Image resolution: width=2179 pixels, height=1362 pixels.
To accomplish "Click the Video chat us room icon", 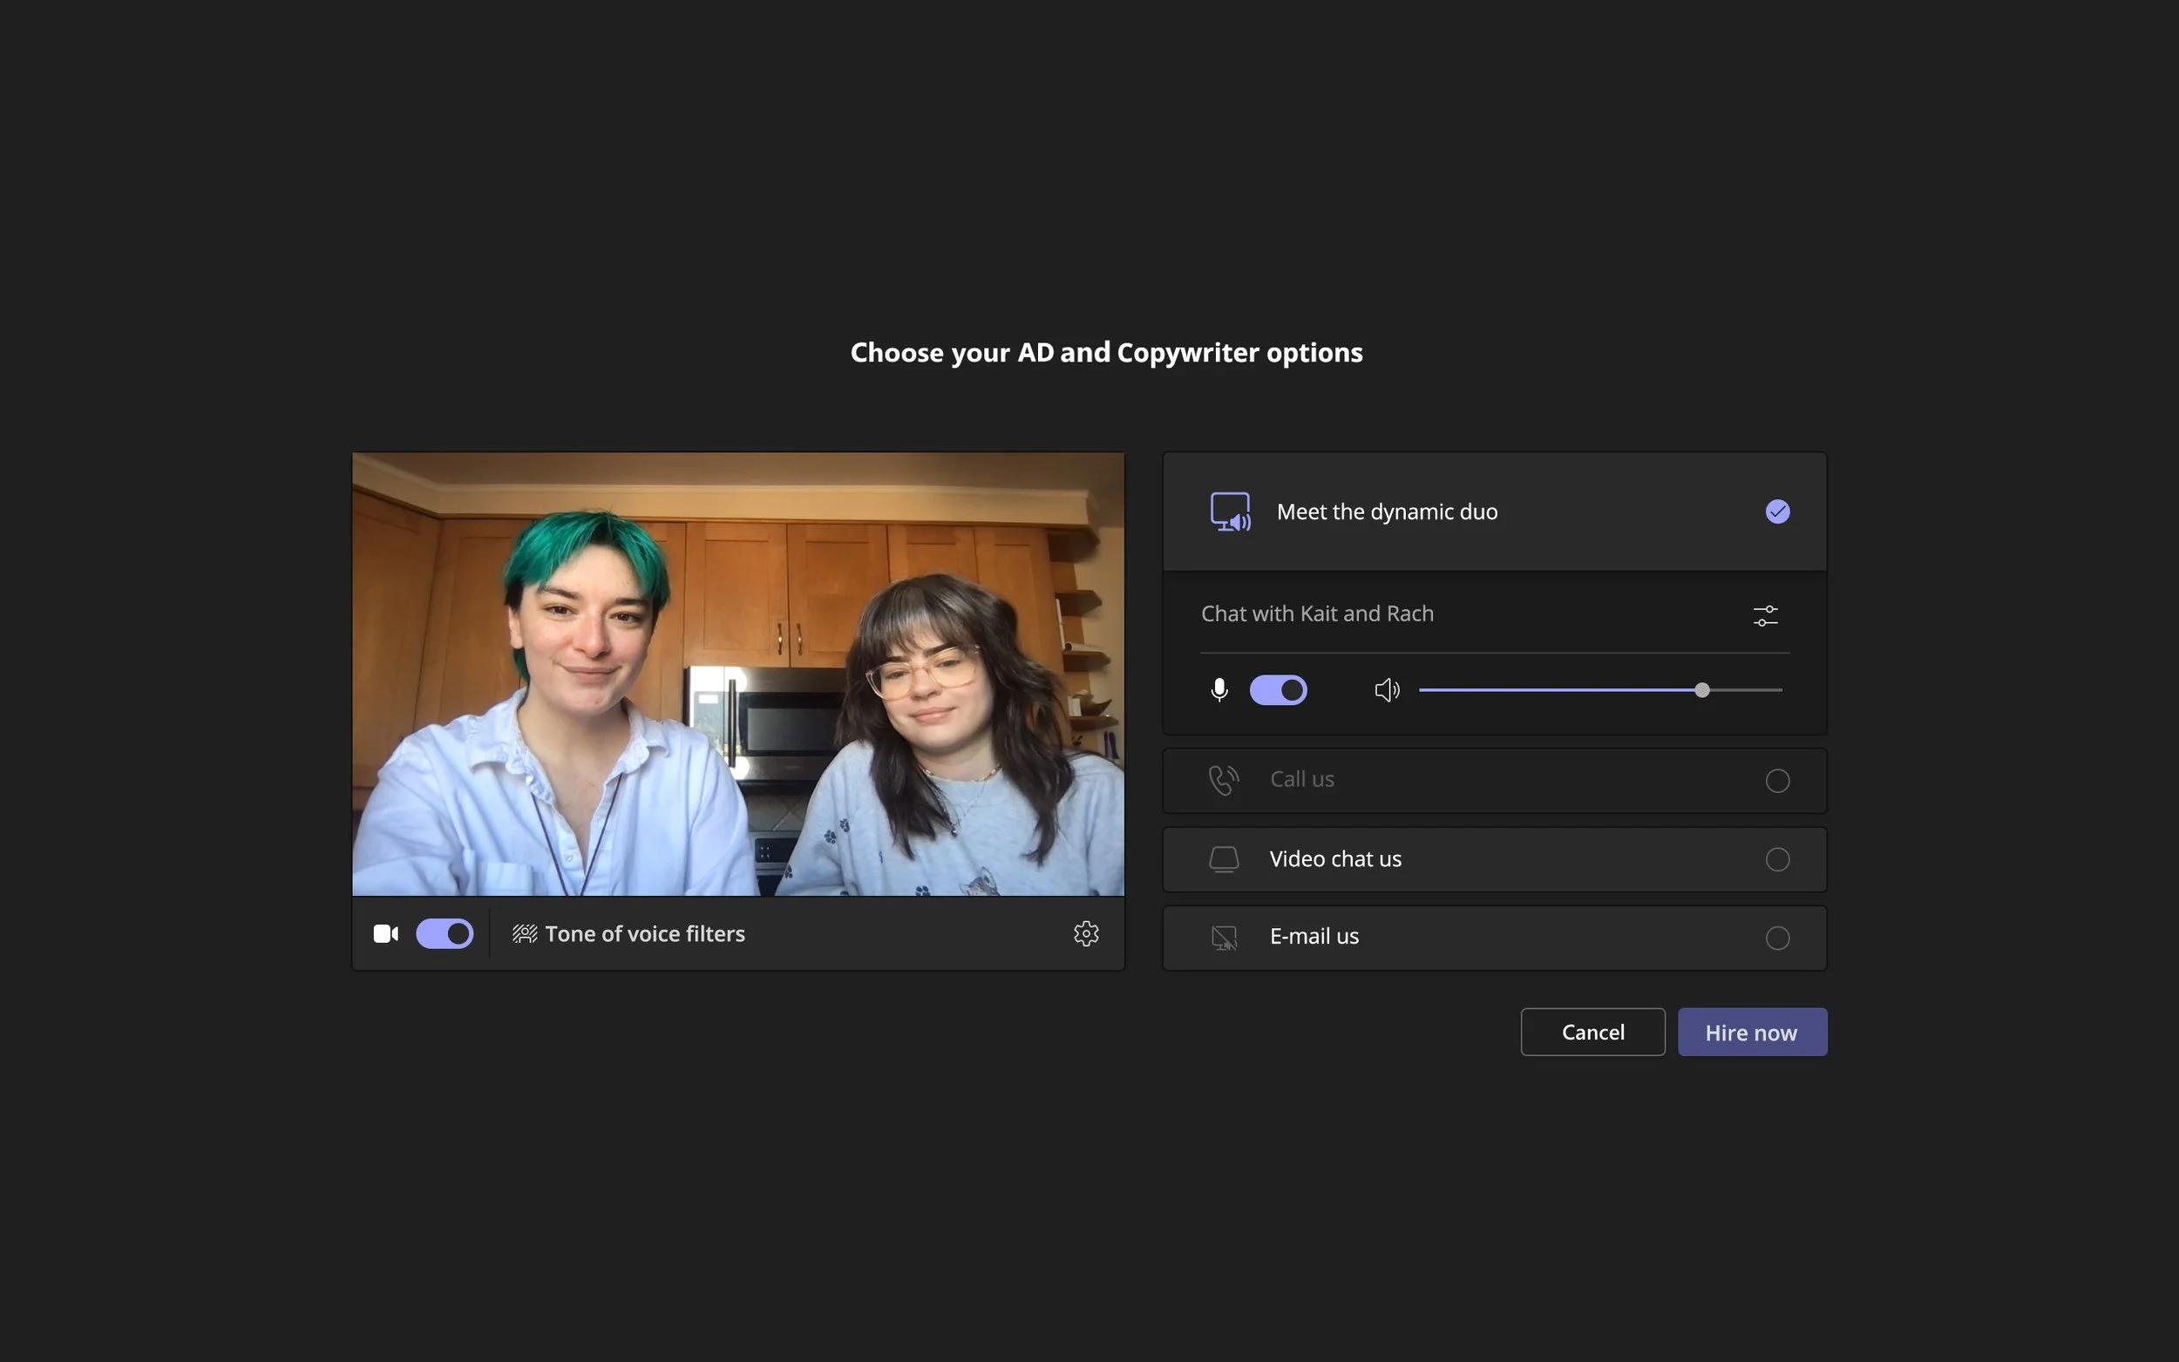I will [x=1223, y=859].
